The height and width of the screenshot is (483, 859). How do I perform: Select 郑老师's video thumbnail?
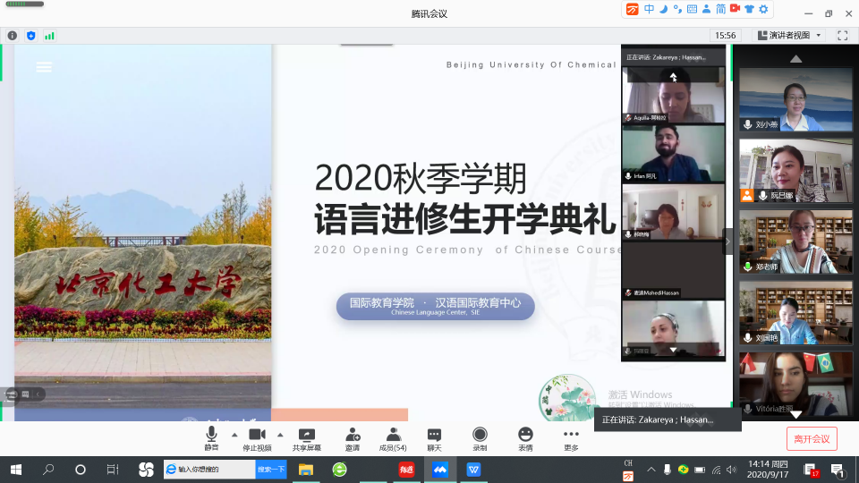(795, 241)
